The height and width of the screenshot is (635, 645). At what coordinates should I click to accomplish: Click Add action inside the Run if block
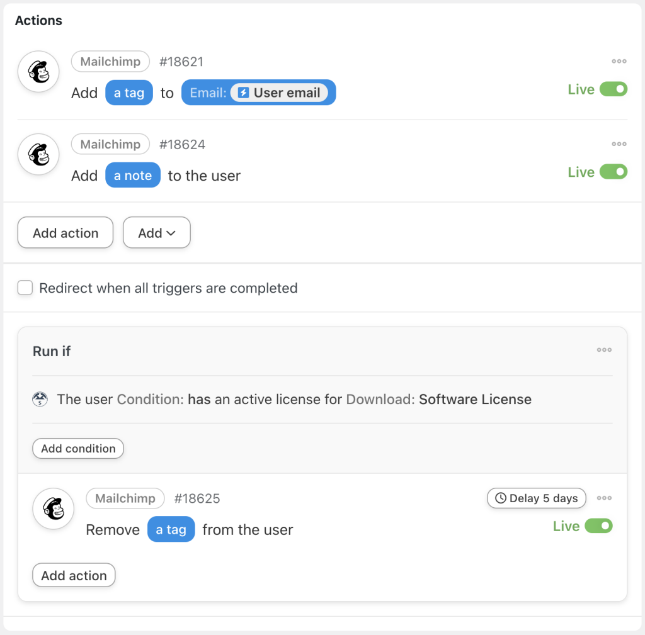coord(73,575)
